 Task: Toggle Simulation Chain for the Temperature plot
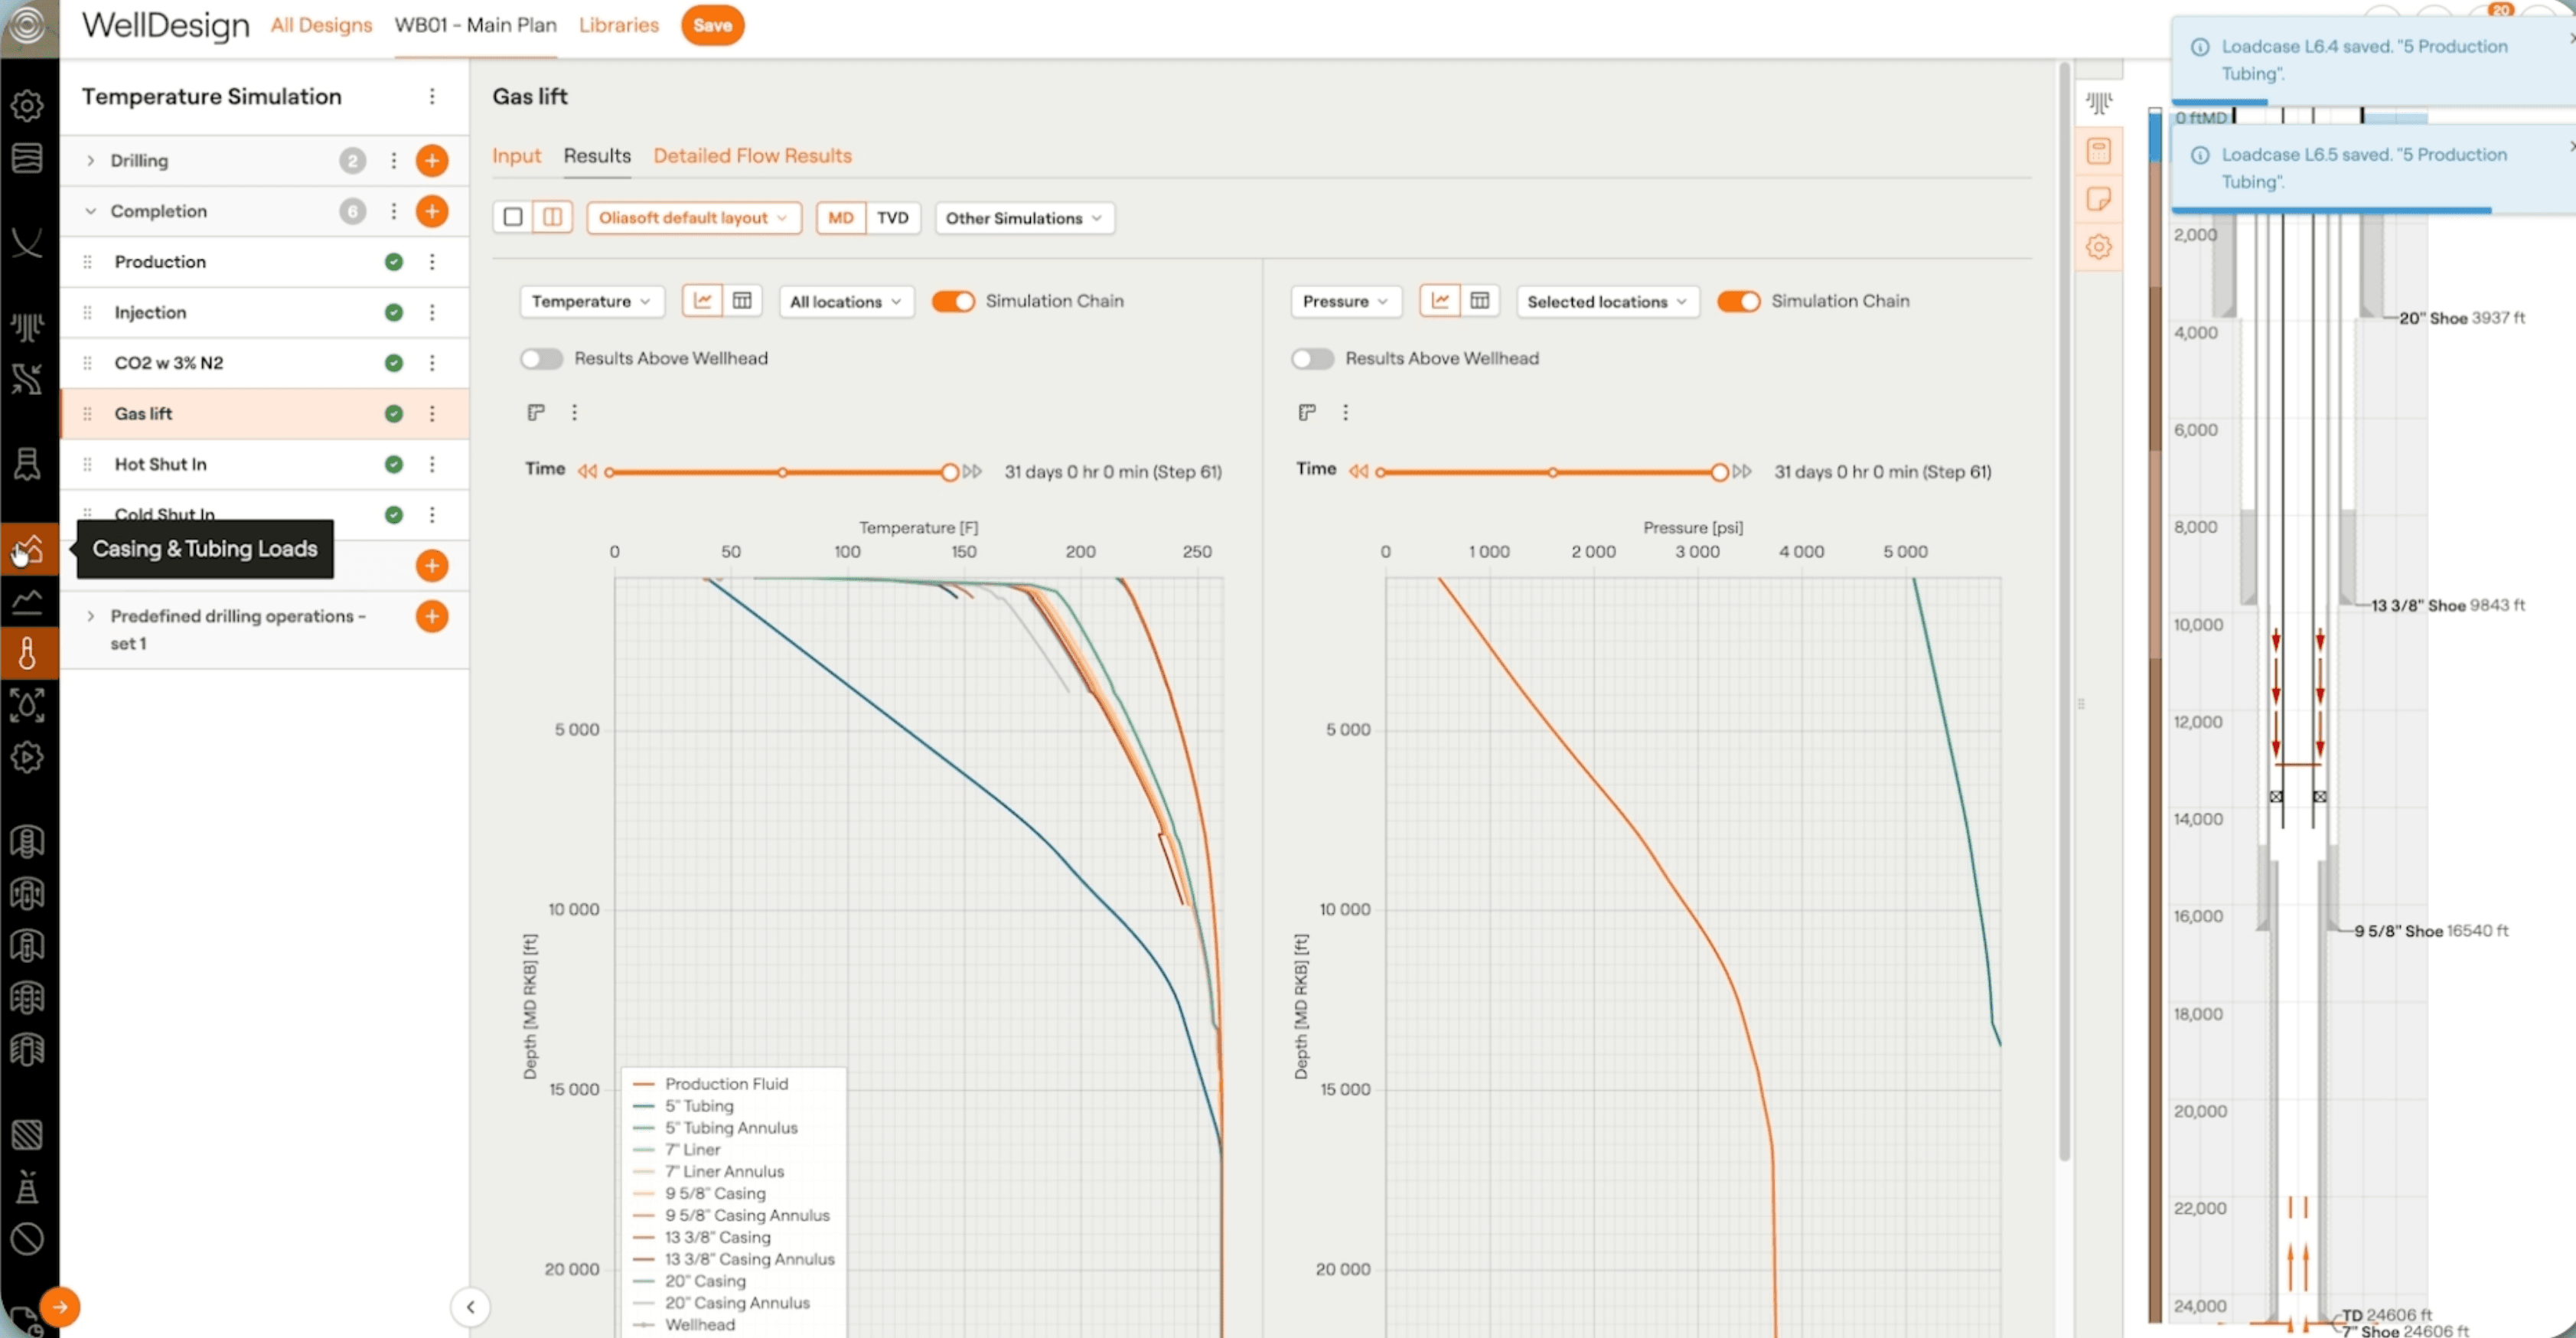click(x=953, y=301)
